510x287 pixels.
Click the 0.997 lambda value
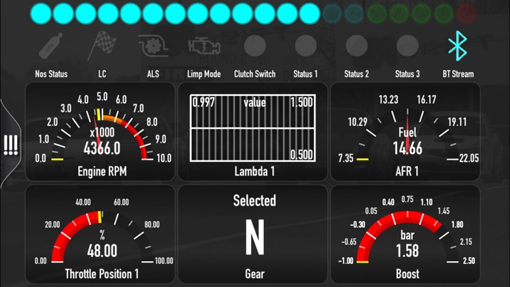[203, 103]
